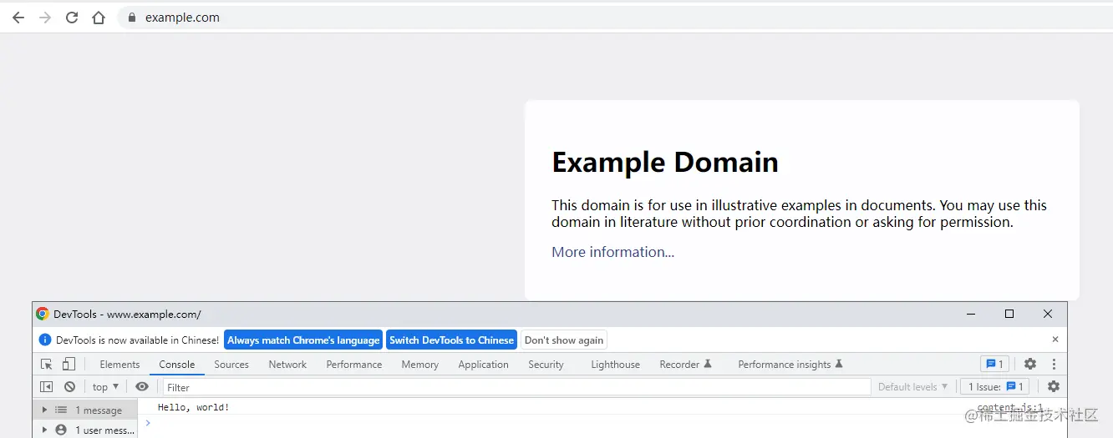Viewport: 1113px width, 438px height.
Task: Open the top JavaScript context dropdown
Action: point(105,387)
